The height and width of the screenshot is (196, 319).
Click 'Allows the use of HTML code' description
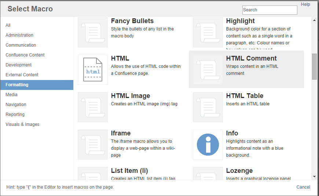point(146,70)
